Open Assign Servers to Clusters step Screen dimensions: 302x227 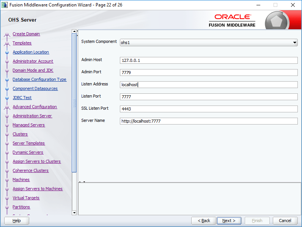(36, 161)
